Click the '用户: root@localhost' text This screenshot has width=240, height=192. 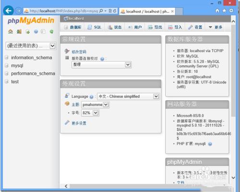[194, 77]
